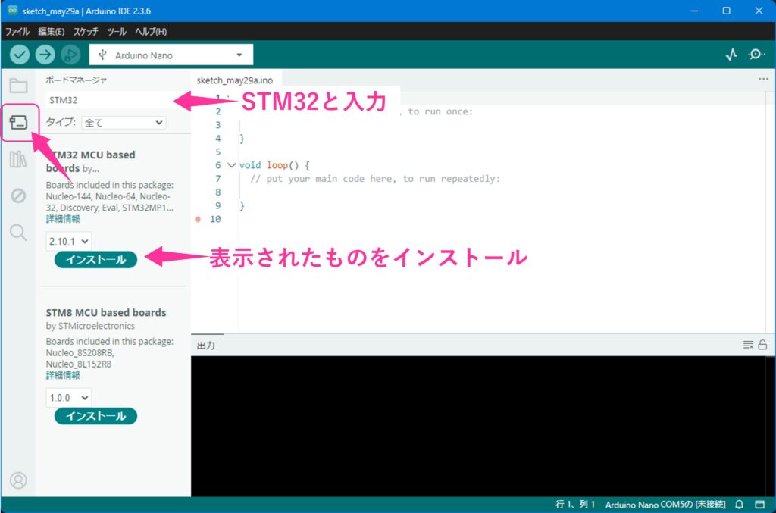Click the 出力 output panel label

206,346
